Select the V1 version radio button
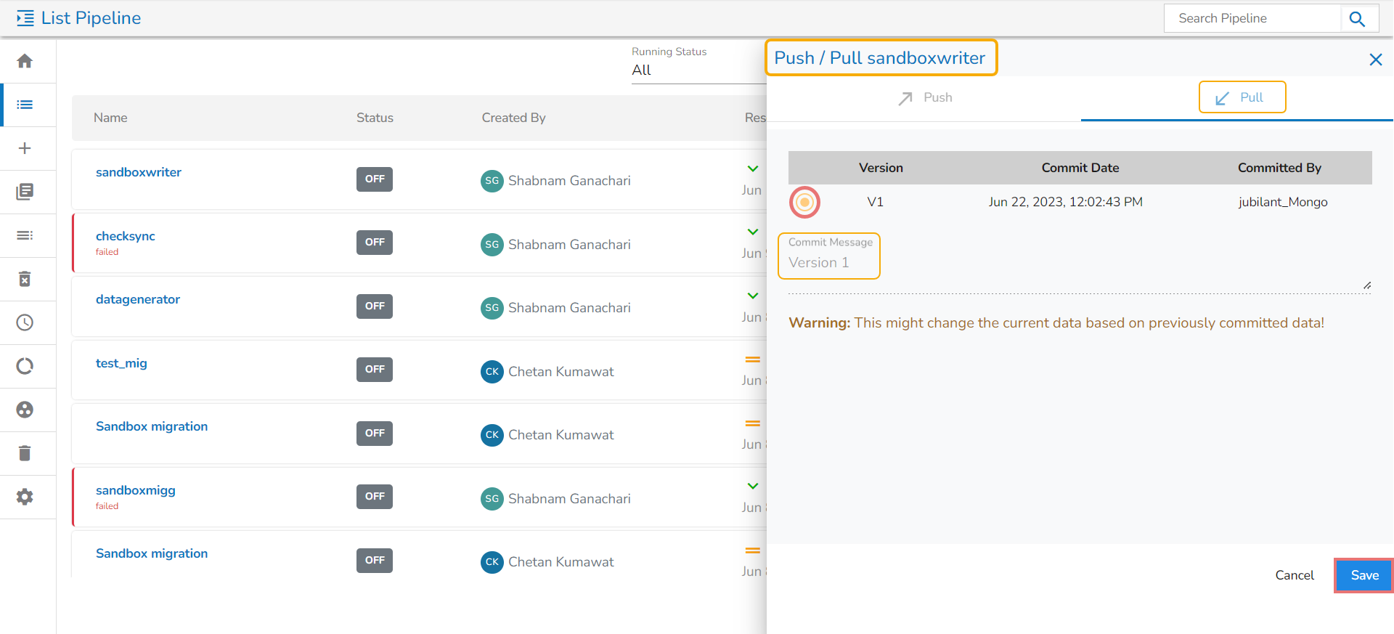 pyautogui.click(x=804, y=202)
